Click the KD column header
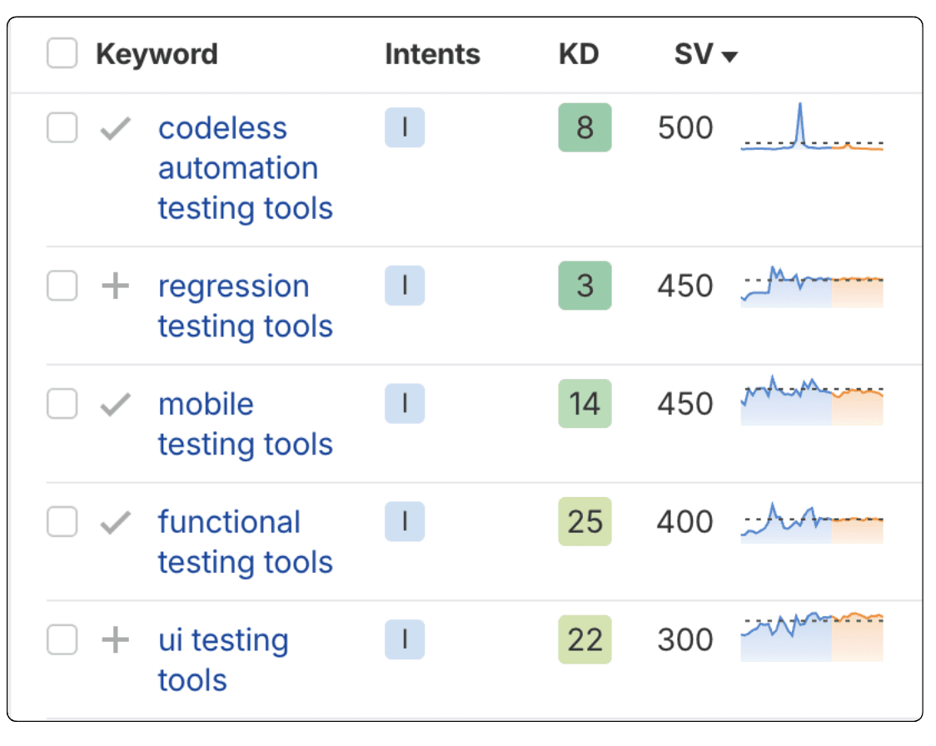The width and height of the screenshot is (936, 746). [579, 53]
